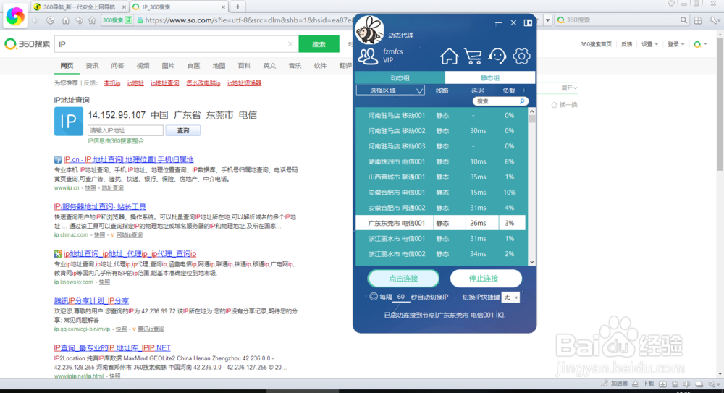Click the 请输入IP地址 input field
Viewport: 724px width, 393px height.
tap(125, 131)
